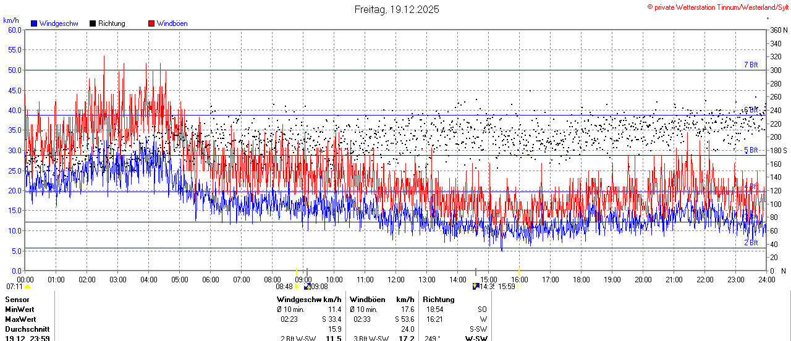Click the 16:21 direction time entry
This screenshot has height=341, width=791.
[434, 319]
